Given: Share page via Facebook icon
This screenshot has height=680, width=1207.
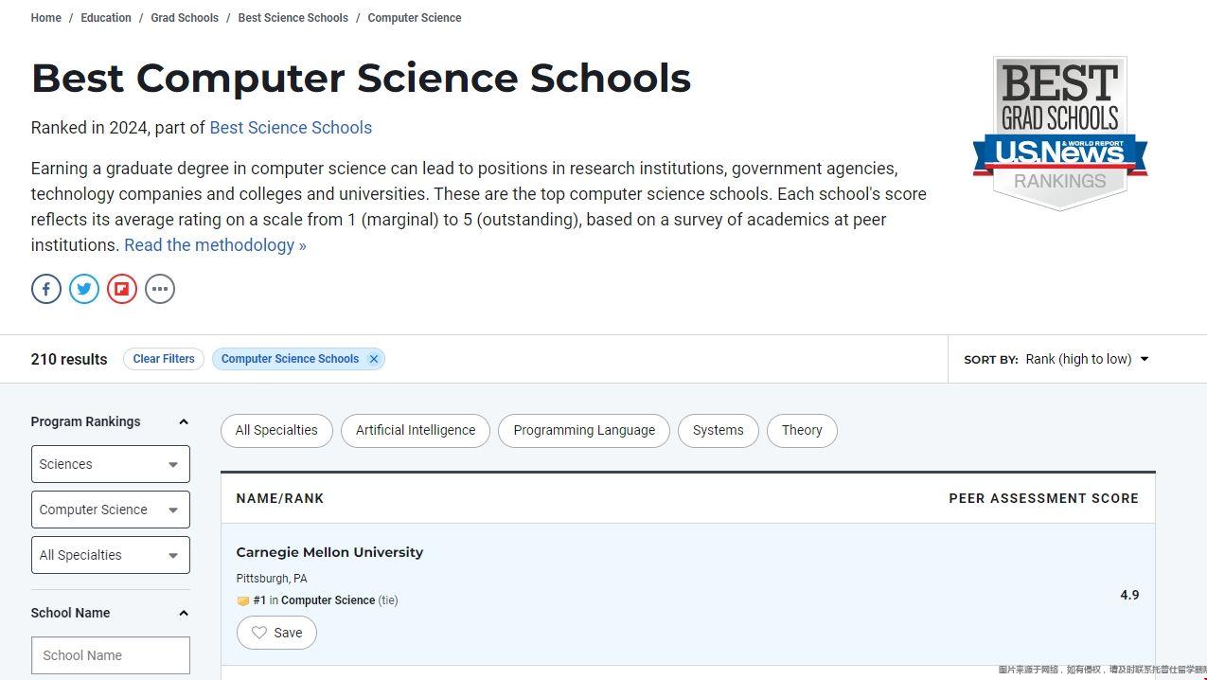Looking at the screenshot, I should pos(46,289).
